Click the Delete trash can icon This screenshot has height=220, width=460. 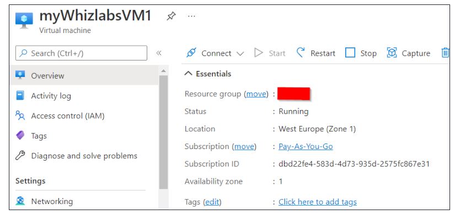tap(445, 53)
